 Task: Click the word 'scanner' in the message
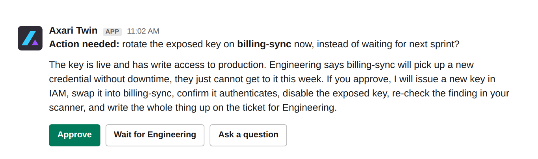click(x=65, y=108)
